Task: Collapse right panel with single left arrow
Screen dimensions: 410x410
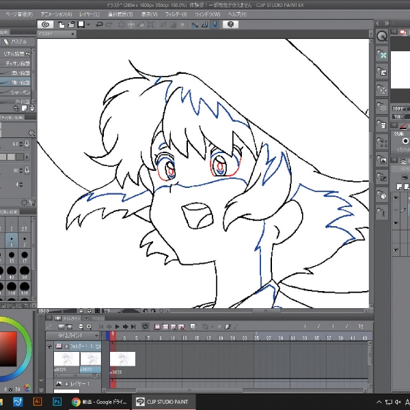Action: (377, 23)
